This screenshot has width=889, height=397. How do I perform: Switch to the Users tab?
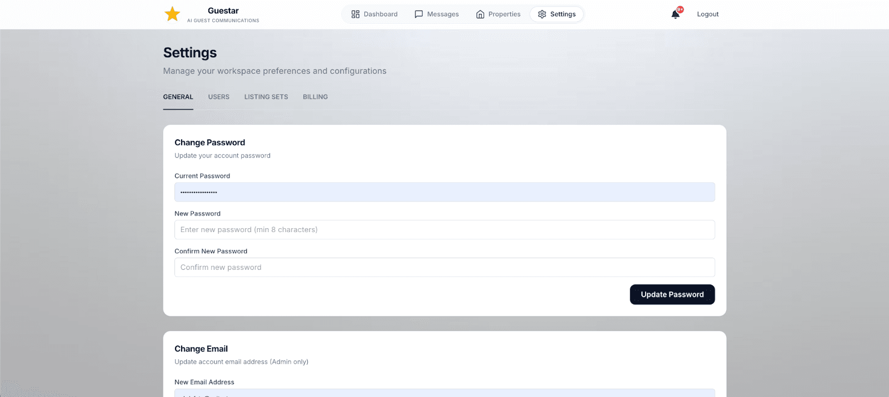click(x=218, y=97)
